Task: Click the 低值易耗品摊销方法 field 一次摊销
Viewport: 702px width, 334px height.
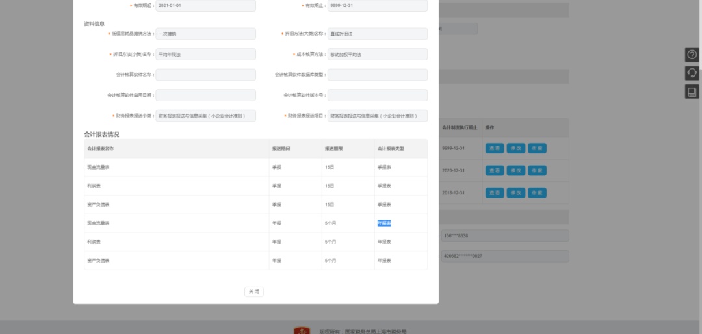Action: [206, 34]
